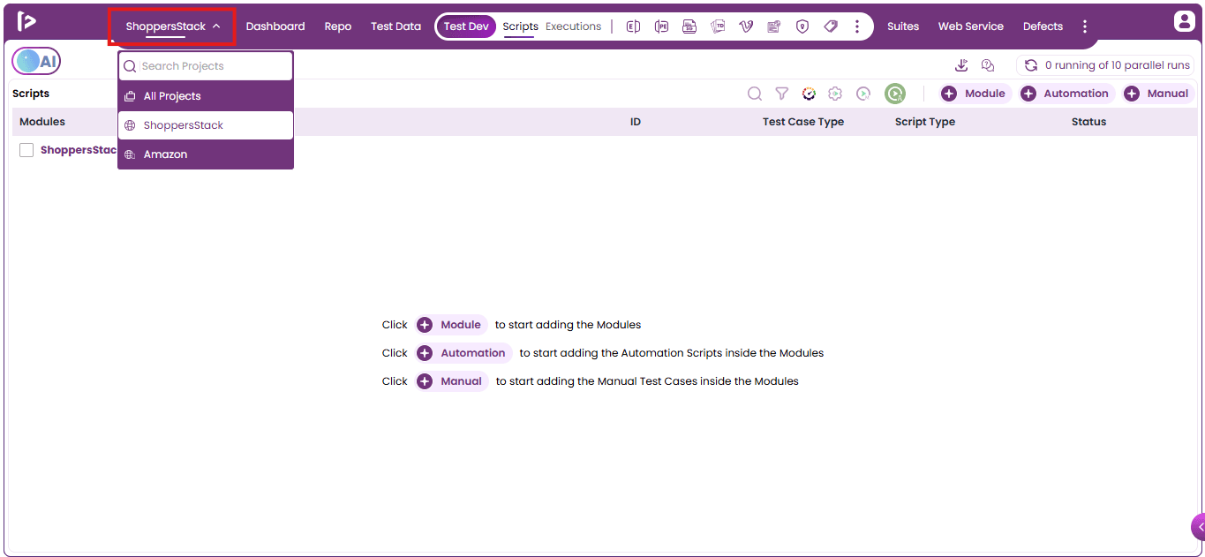The height and width of the screenshot is (557, 1205).
Task: Click the refresh icon for parallel runs
Action: [1030, 65]
